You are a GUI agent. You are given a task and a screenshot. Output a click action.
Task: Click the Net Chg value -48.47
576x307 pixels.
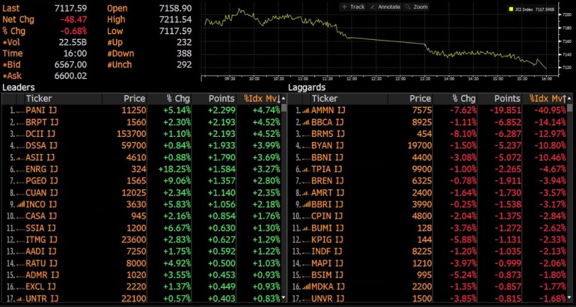(x=74, y=20)
